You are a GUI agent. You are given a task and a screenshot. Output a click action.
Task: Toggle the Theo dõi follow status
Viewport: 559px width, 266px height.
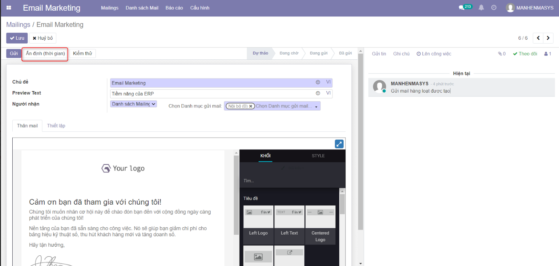(x=525, y=54)
